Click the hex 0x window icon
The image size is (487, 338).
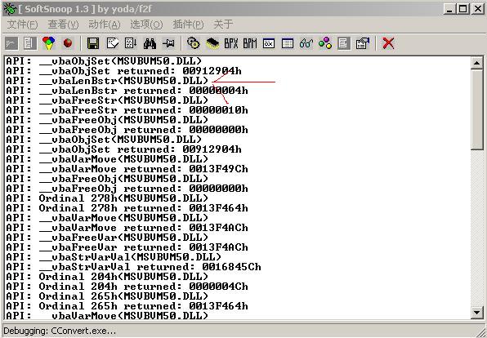click(269, 43)
